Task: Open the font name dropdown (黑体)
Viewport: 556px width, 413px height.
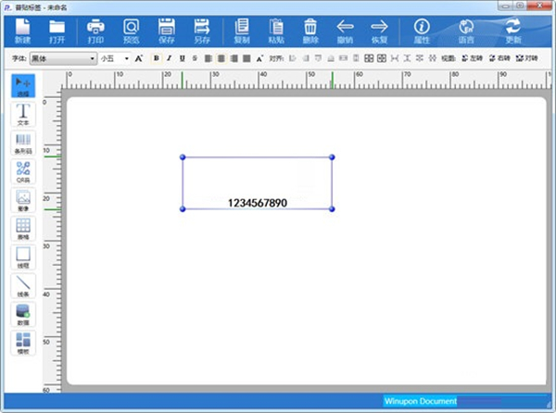Action: point(63,58)
